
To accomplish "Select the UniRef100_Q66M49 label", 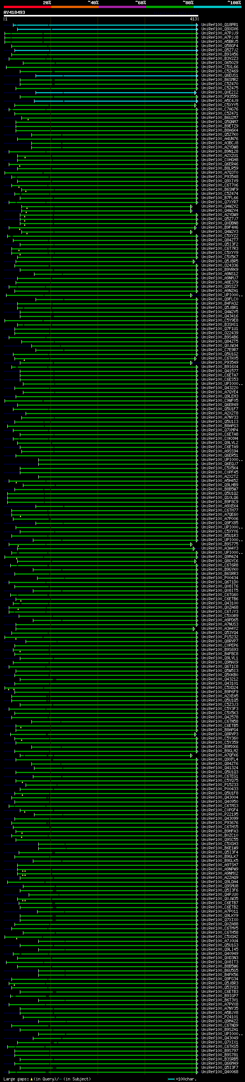I will (219, 1064).
